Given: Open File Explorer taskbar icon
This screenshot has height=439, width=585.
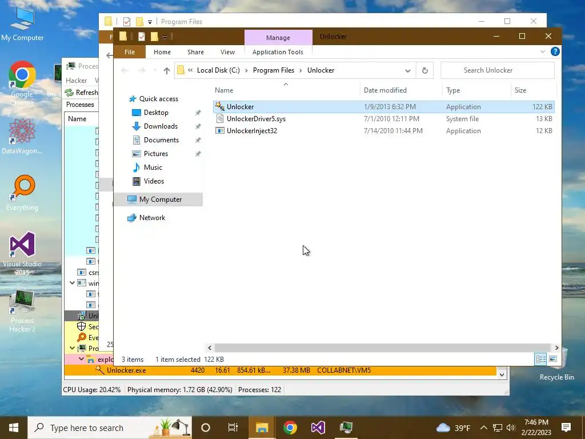Looking at the screenshot, I should [x=262, y=428].
